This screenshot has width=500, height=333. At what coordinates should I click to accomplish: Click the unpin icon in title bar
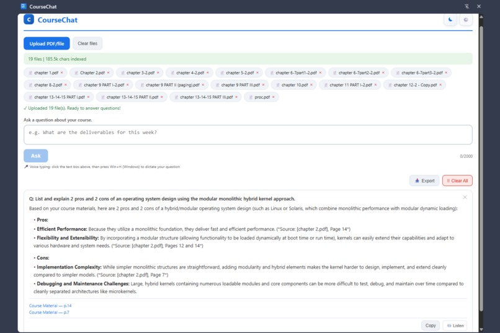click(467, 6)
